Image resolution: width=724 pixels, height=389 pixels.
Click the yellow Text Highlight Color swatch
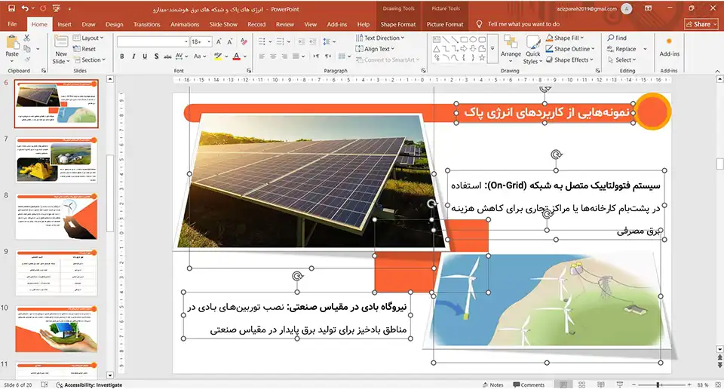pos(218,57)
